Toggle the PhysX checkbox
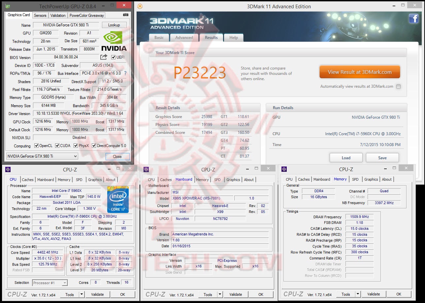This screenshot has width=425, height=303. (x=76, y=146)
